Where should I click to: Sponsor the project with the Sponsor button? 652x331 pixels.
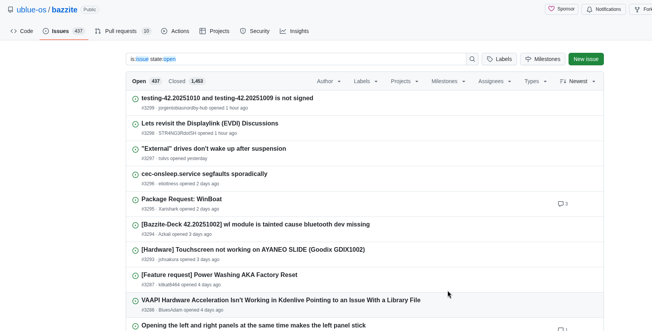click(562, 9)
